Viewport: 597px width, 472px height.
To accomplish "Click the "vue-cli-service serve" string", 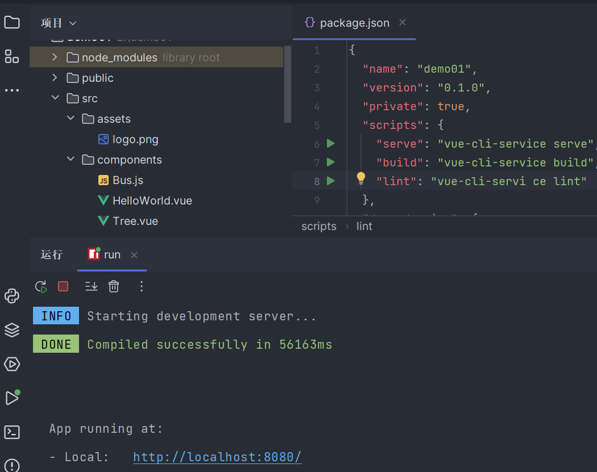I will 516,144.
